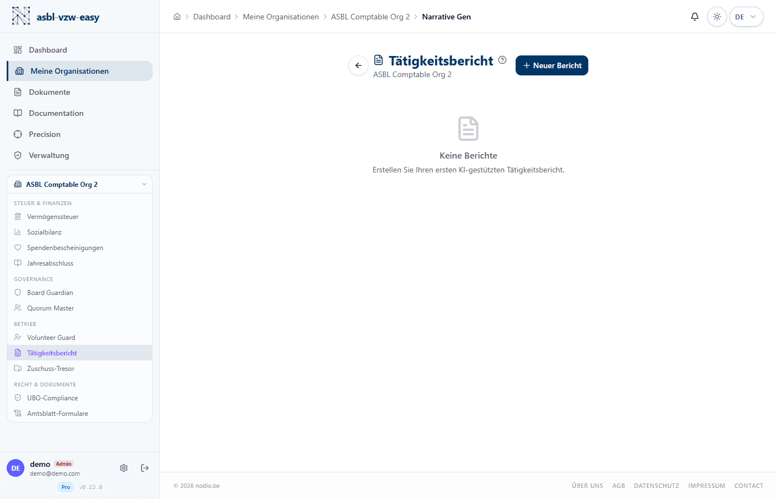Click the Quorum Master people icon
Image resolution: width=777 pixels, height=499 pixels.
(x=18, y=308)
